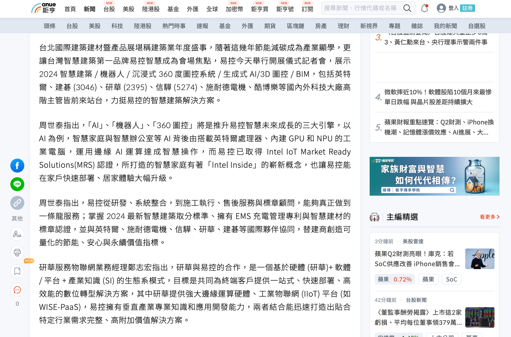The width and height of the screenshot is (511, 337).
Task: Open font size adjustment icon
Action: [x=17, y=234]
